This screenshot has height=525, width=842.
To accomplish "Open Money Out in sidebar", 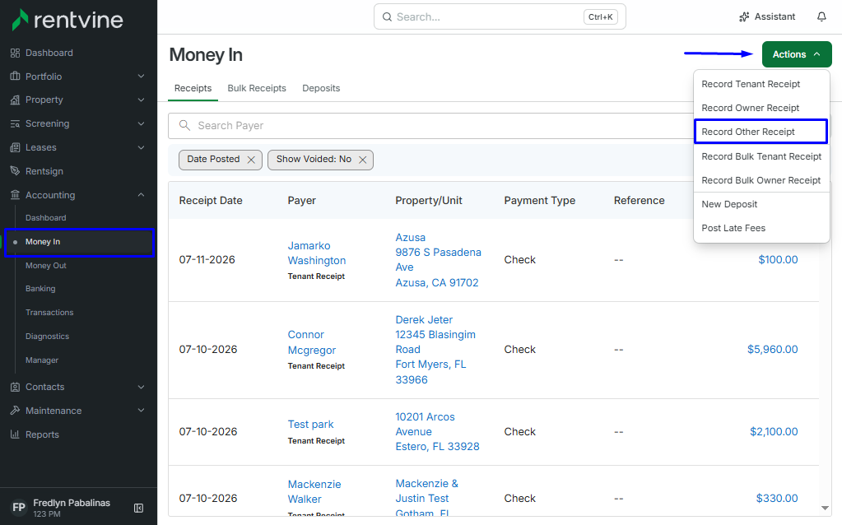I will tap(46, 266).
